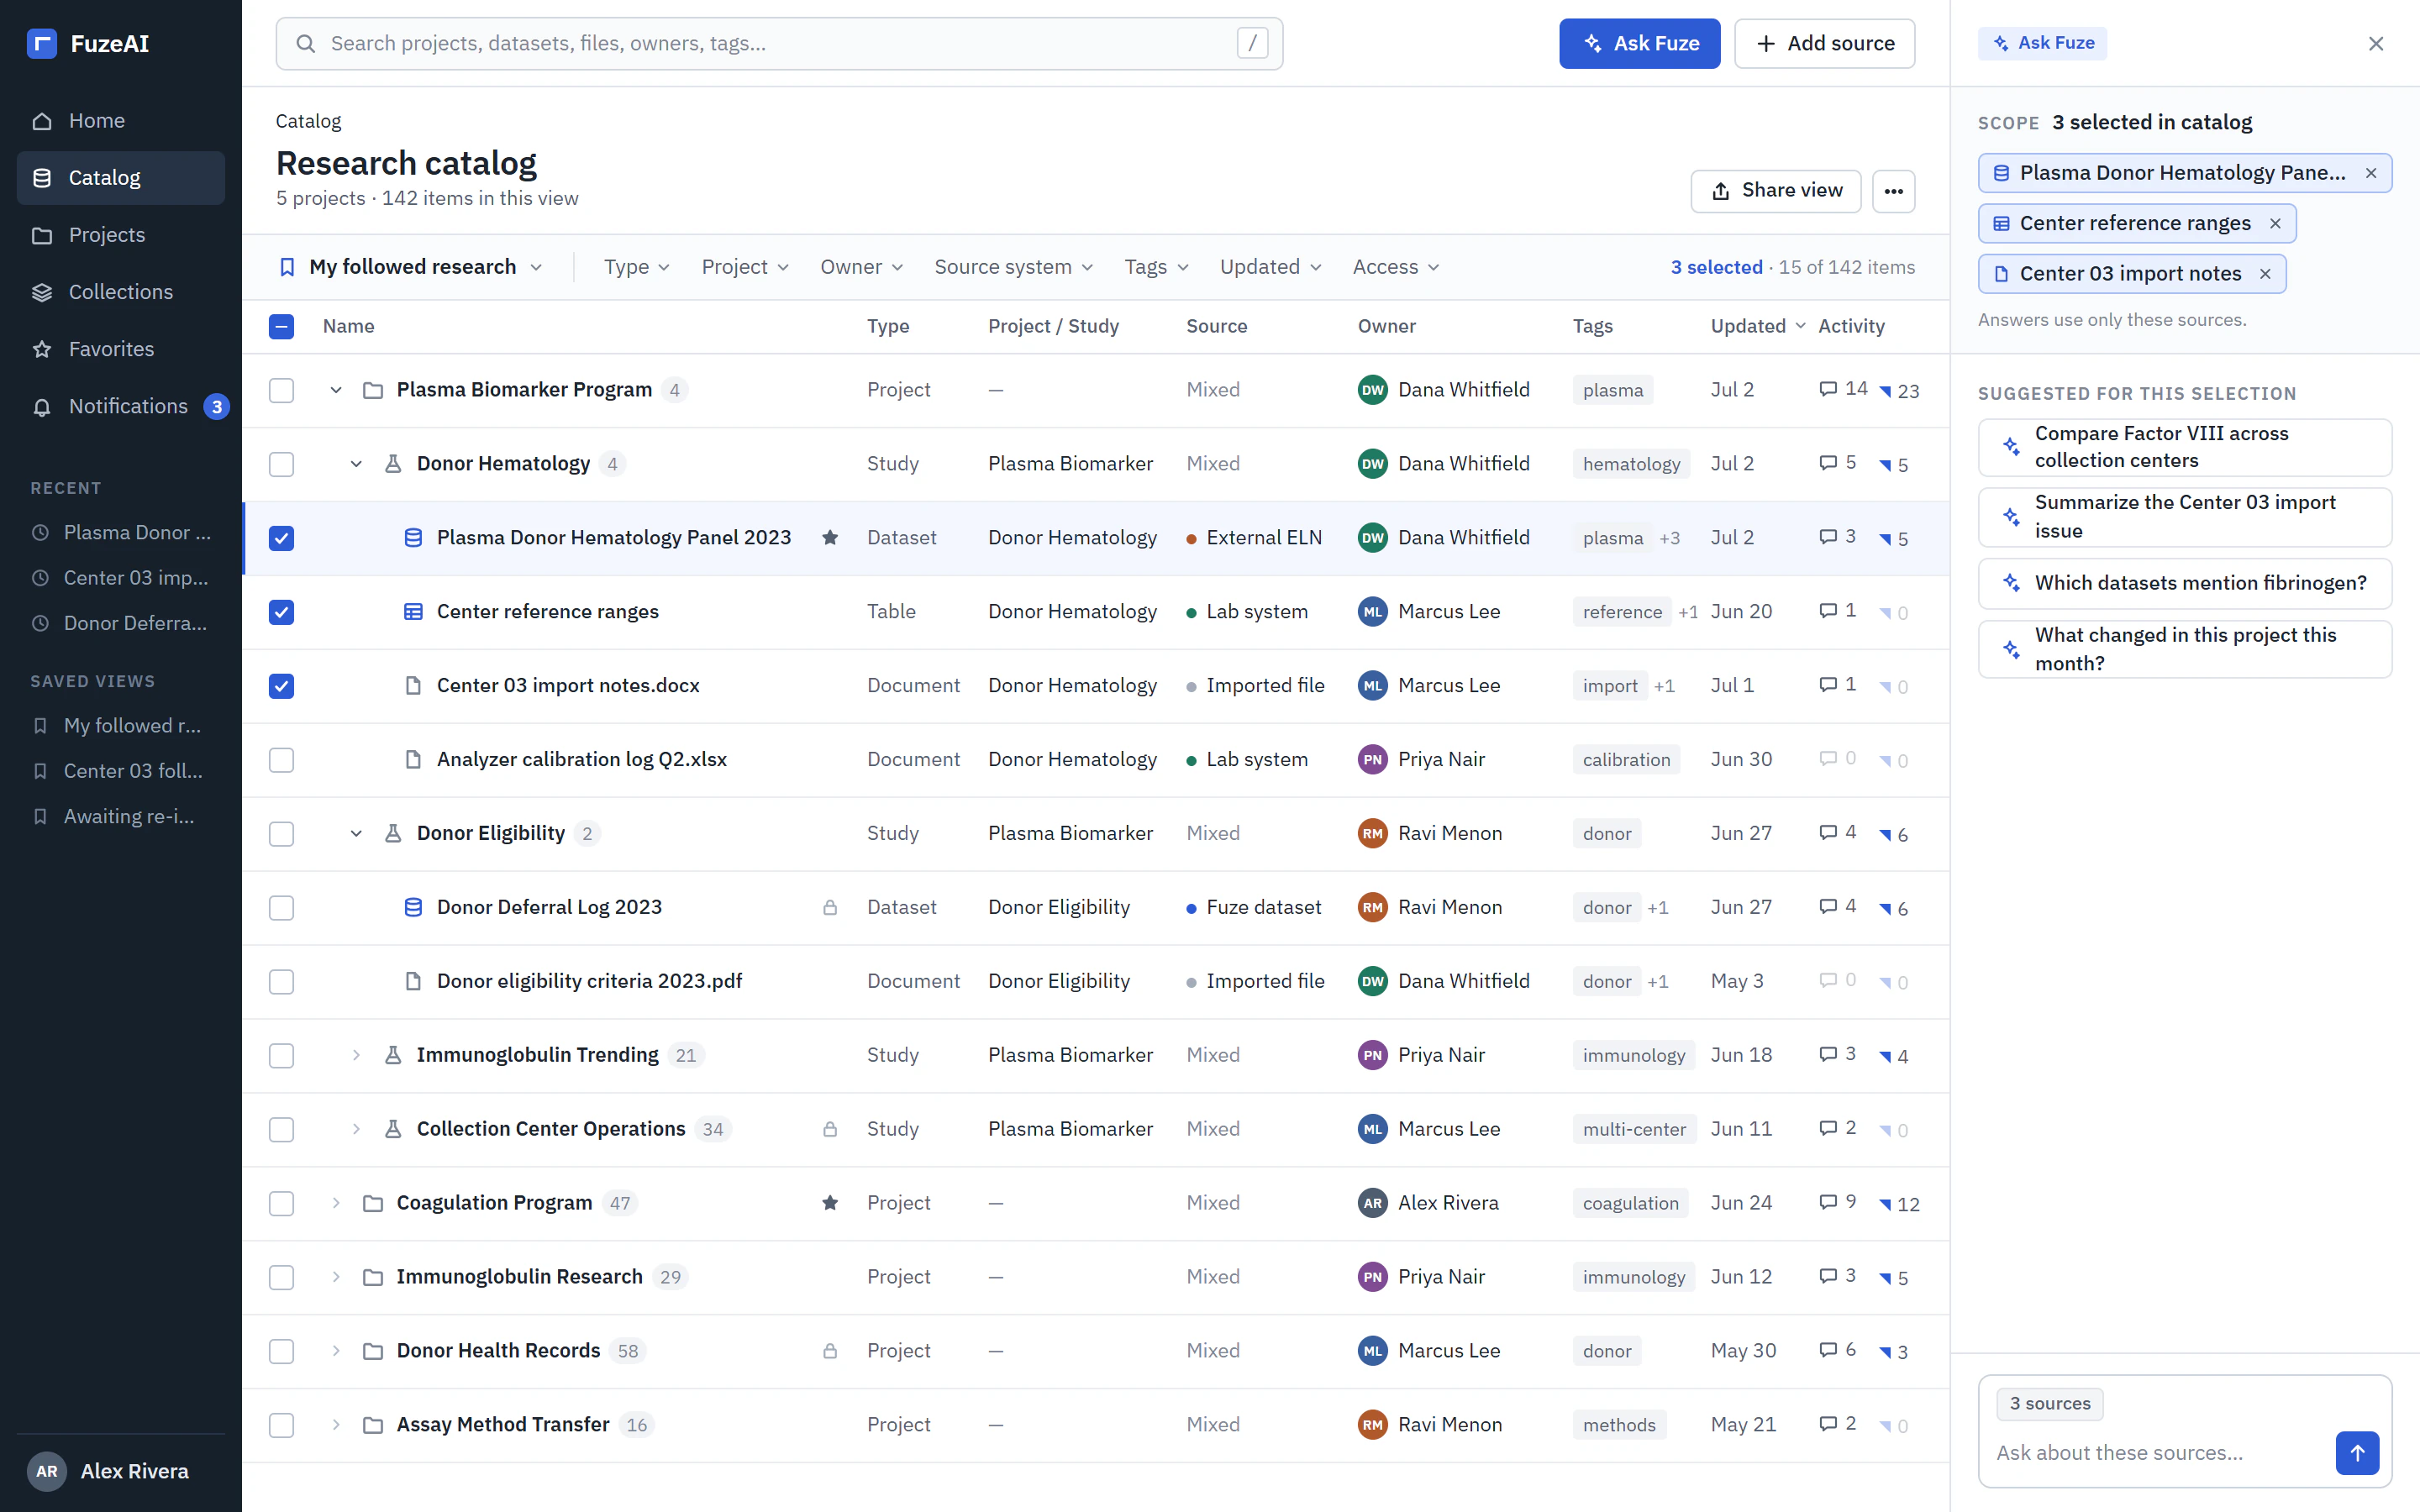Uncheck Center 03 import notes.docx row
This screenshot has height=1512, width=2420.
pyautogui.click(x=281, y=686)
